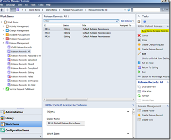This screenshot has height=140, width=171.
Task: Click the search magnifier icon at top right
Action: point(163,10)
